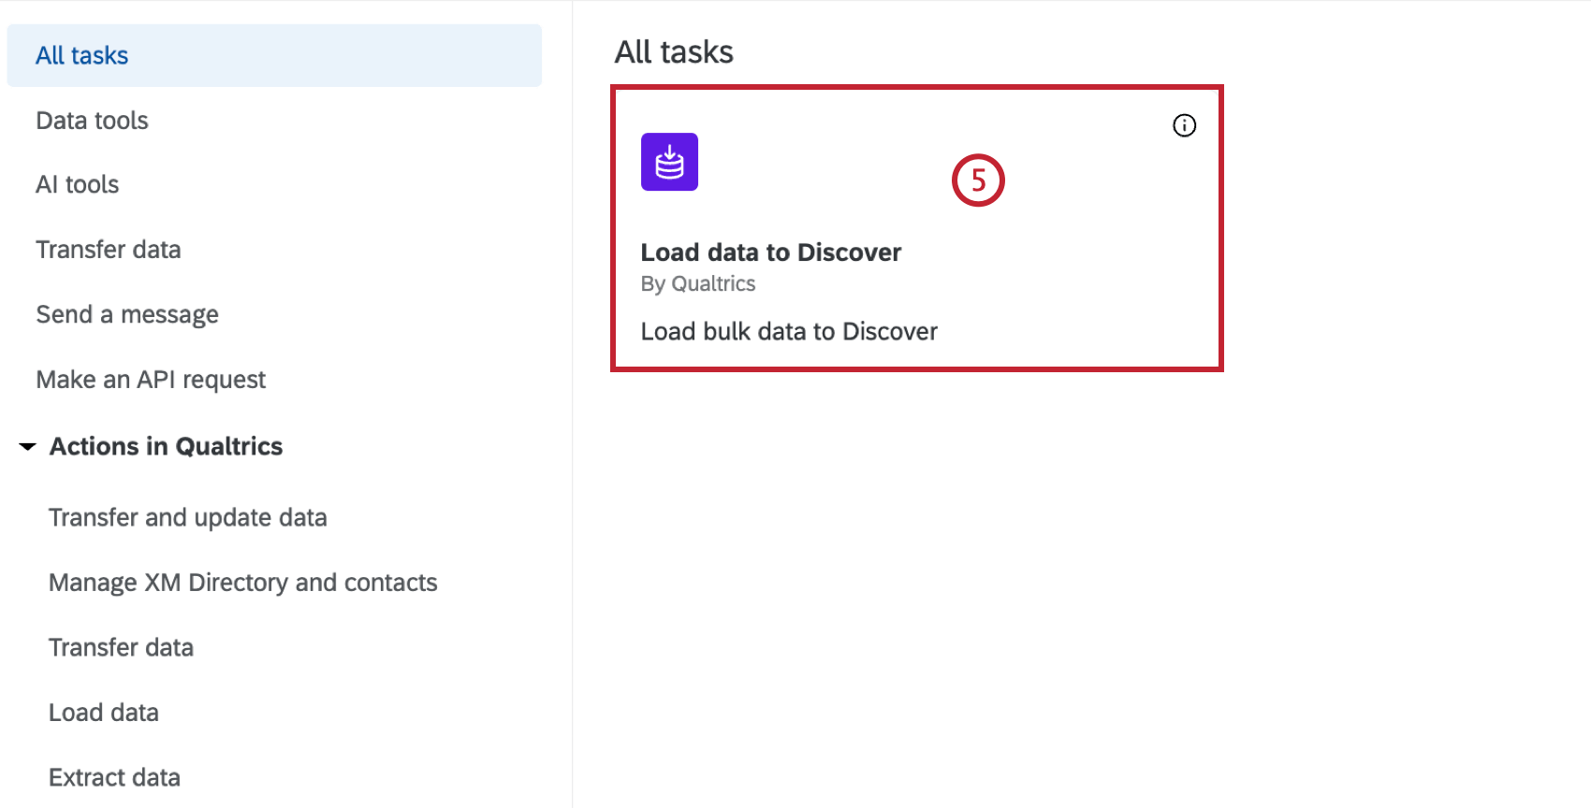The image size is (1591, 808).
Task: Click the By Qualtrics author text
Action: (698, 284)
